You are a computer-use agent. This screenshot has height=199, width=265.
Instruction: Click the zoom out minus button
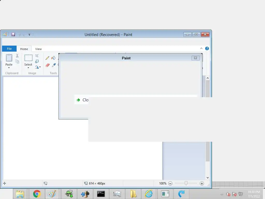click(x=170, y=183)
